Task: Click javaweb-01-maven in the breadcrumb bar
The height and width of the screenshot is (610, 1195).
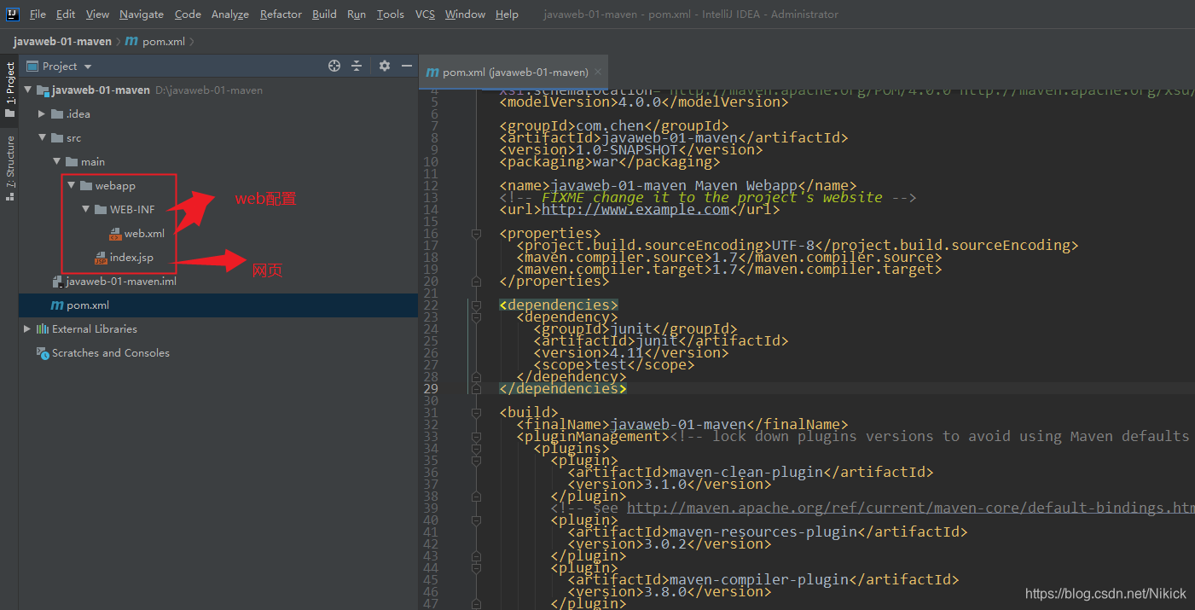Action: click(x=62, y=41)
